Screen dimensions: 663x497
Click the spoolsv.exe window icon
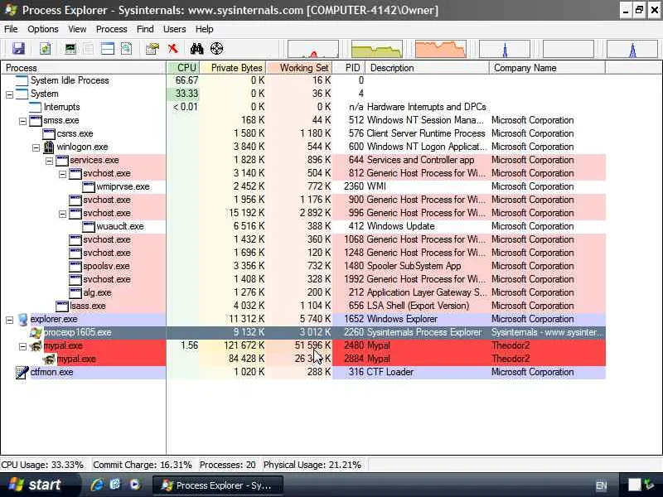tap(75, 266)
